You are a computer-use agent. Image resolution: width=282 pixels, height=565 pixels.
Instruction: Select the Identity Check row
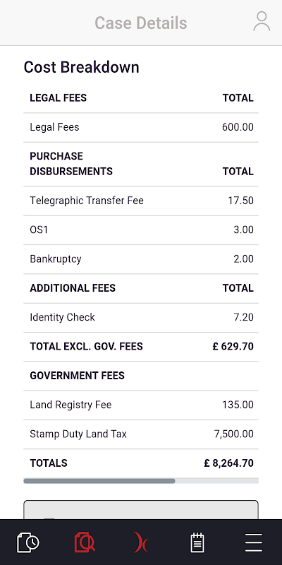[141, 317]
